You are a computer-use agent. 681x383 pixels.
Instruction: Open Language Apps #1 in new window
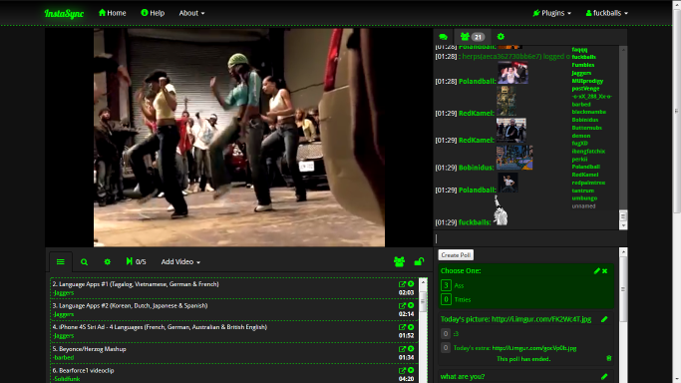point(402,284)
